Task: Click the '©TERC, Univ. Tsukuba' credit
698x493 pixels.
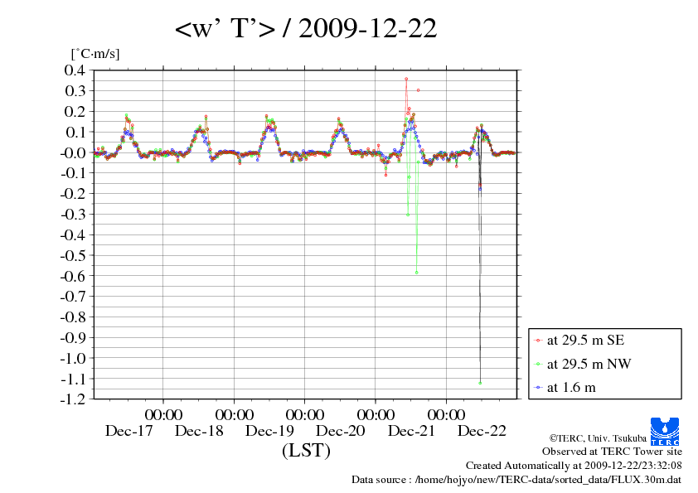Action: pos(598,438)
